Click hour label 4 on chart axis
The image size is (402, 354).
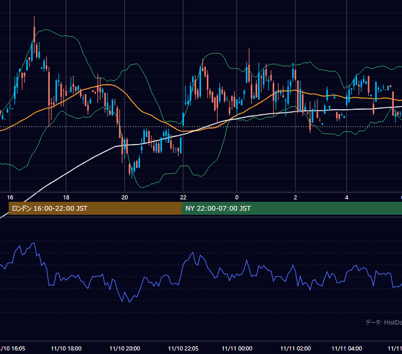(x=346, y=198)
